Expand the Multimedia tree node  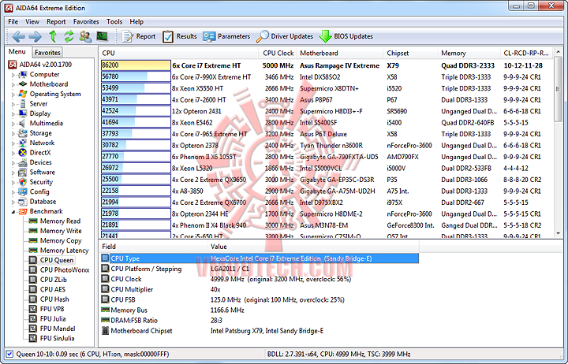click(x=13, y=124)
